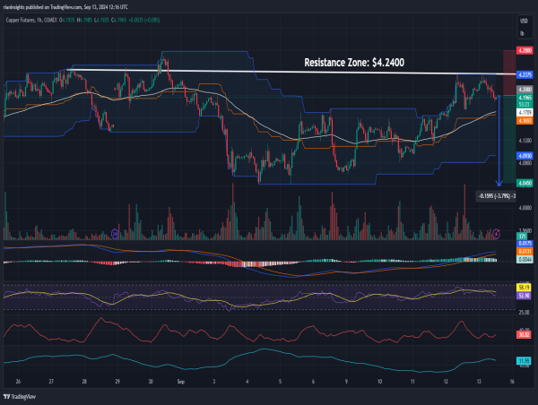This screenshot has height=405, width=538.
Task: Click the 0.0044 histogram value label
Action: tap(525, 260)
